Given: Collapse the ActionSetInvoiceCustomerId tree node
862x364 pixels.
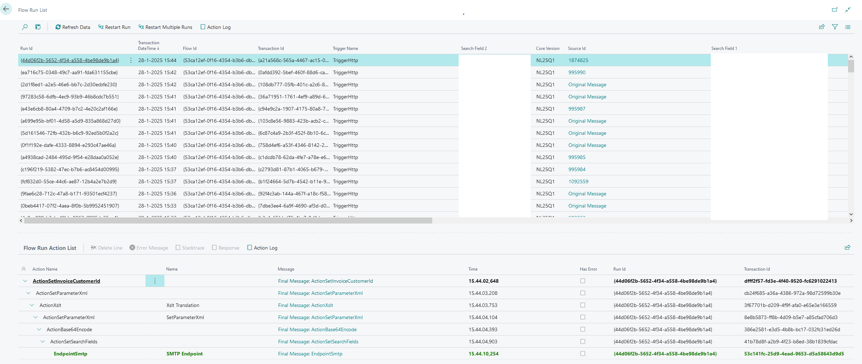Looking at the screenshot, I should click(25, 281).
